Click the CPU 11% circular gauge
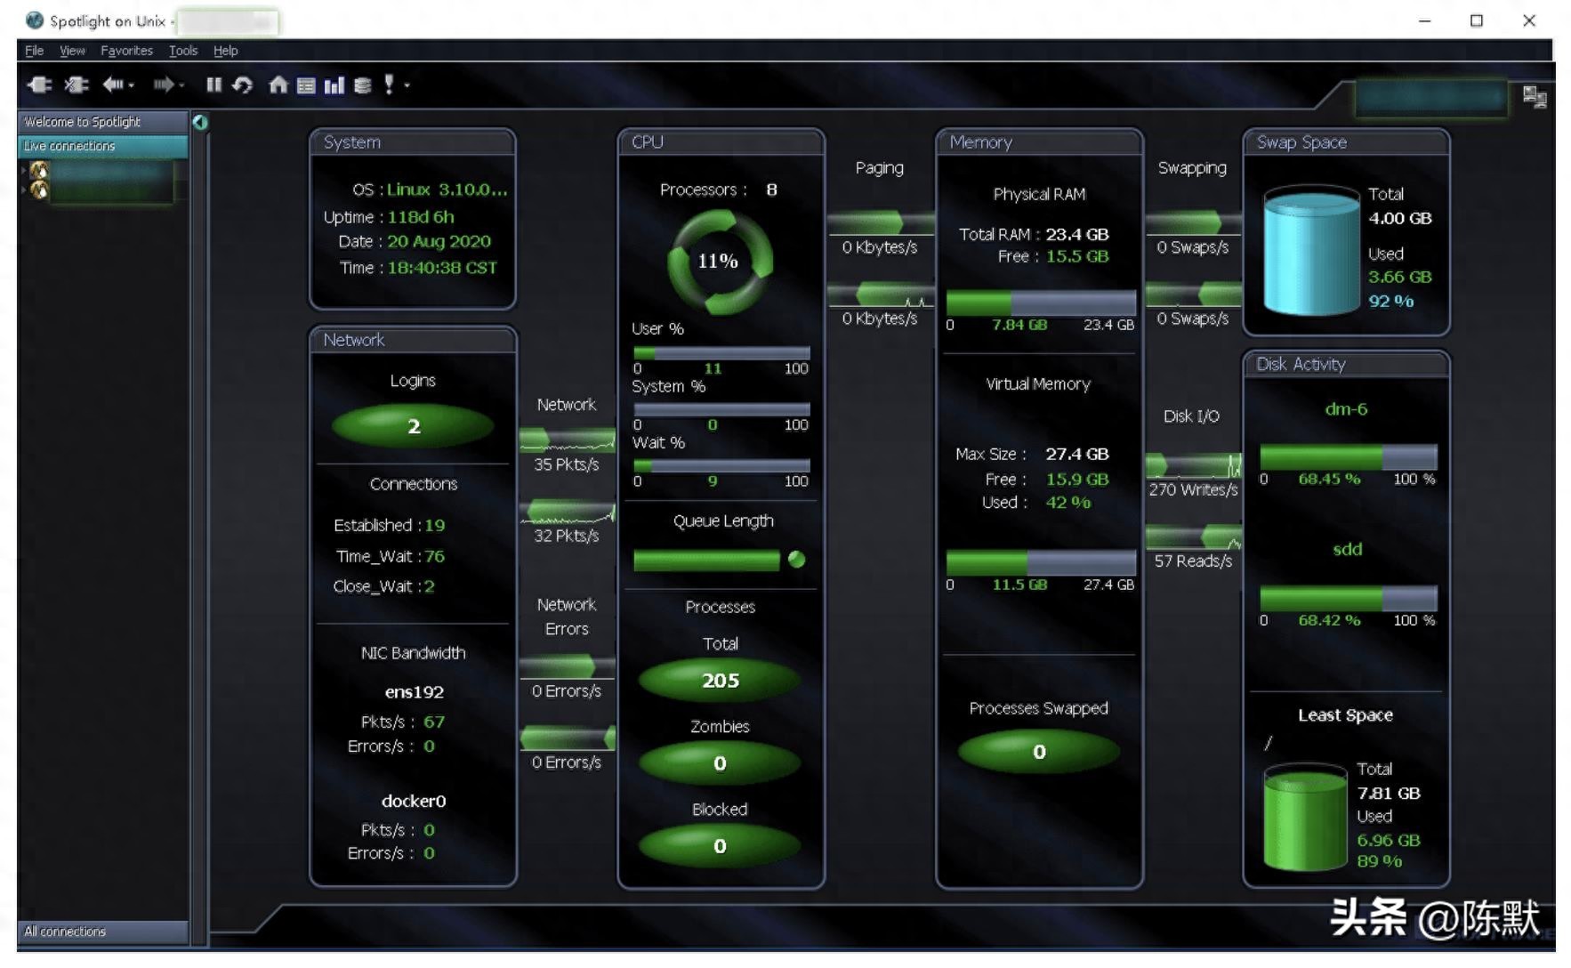Image resolution: width=1571 pixels, height=968 pixels. [719, 262]
